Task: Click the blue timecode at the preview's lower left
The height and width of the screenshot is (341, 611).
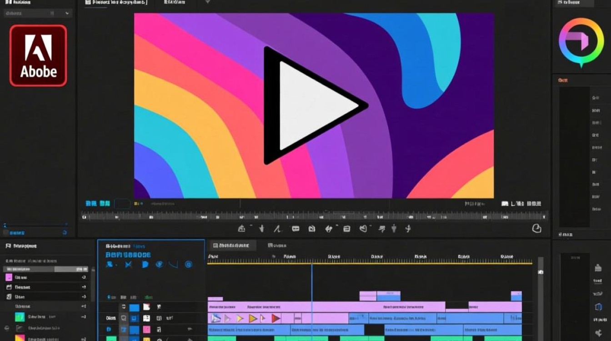Action: pyautogui.click(x=98, y=204)
